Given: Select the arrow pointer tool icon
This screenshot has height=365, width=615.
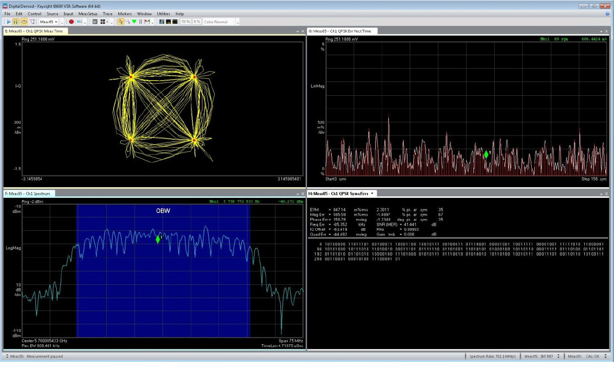Looking at the screenshot, I should [121, 22].
